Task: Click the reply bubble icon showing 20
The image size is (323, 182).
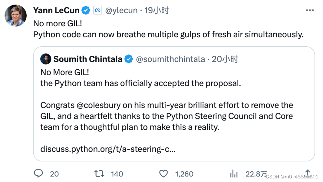Action: click(38, 174)
